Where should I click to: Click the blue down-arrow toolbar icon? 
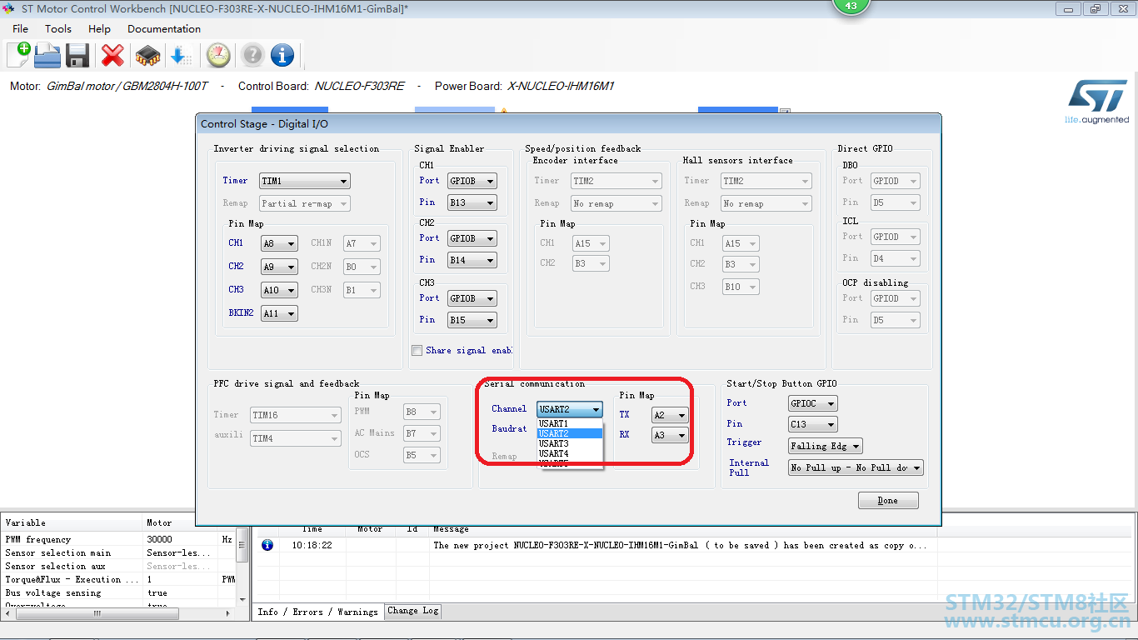coord(181,55)
